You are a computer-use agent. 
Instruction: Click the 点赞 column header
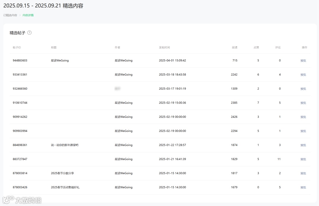tap(256, 48)
